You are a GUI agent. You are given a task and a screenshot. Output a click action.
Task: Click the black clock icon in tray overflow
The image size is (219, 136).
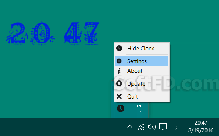(121, 108)
